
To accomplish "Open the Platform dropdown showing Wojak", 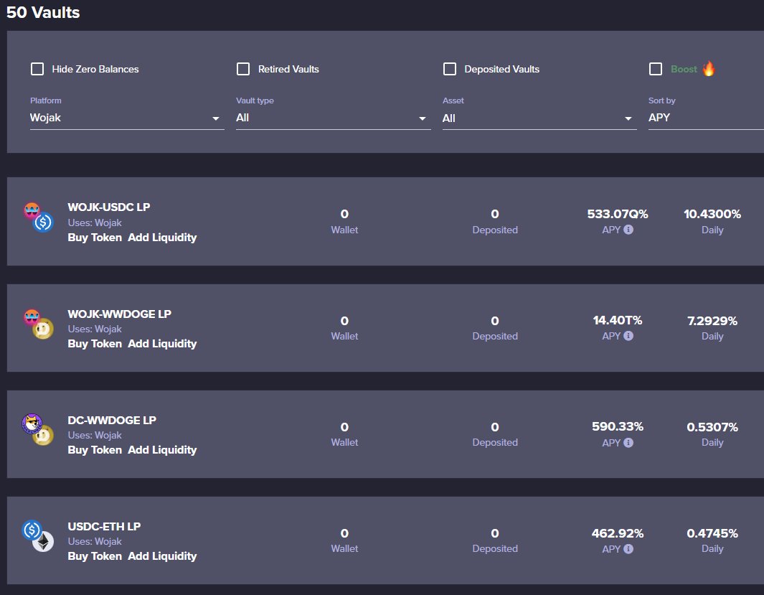I will [x=127, y=117].
